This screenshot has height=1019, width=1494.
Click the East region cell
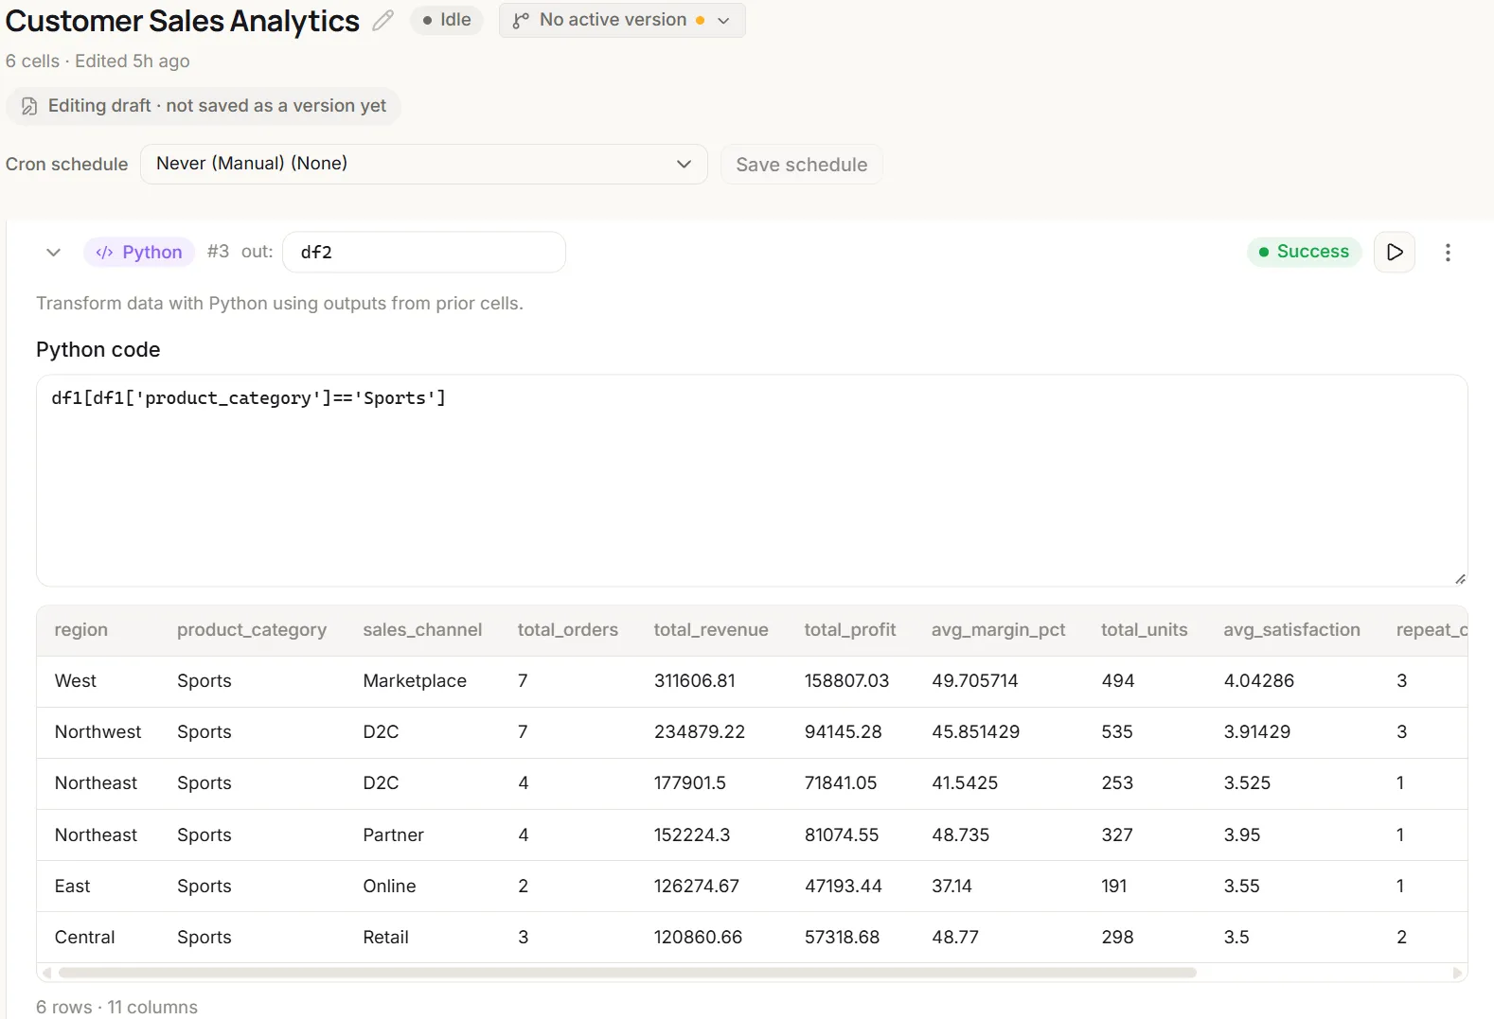(x=73, y=887)
